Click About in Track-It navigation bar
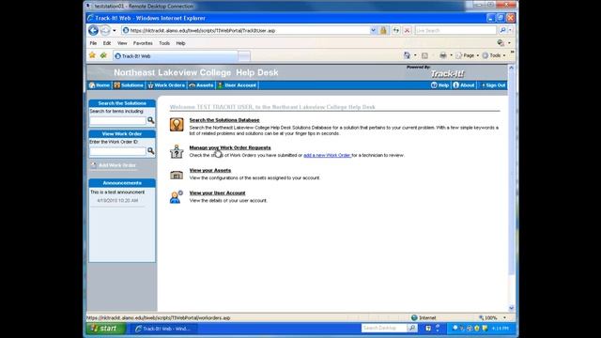 [x=464, y=85]
